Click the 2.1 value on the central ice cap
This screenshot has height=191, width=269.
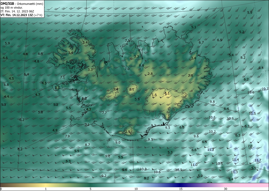click(132, 89)
